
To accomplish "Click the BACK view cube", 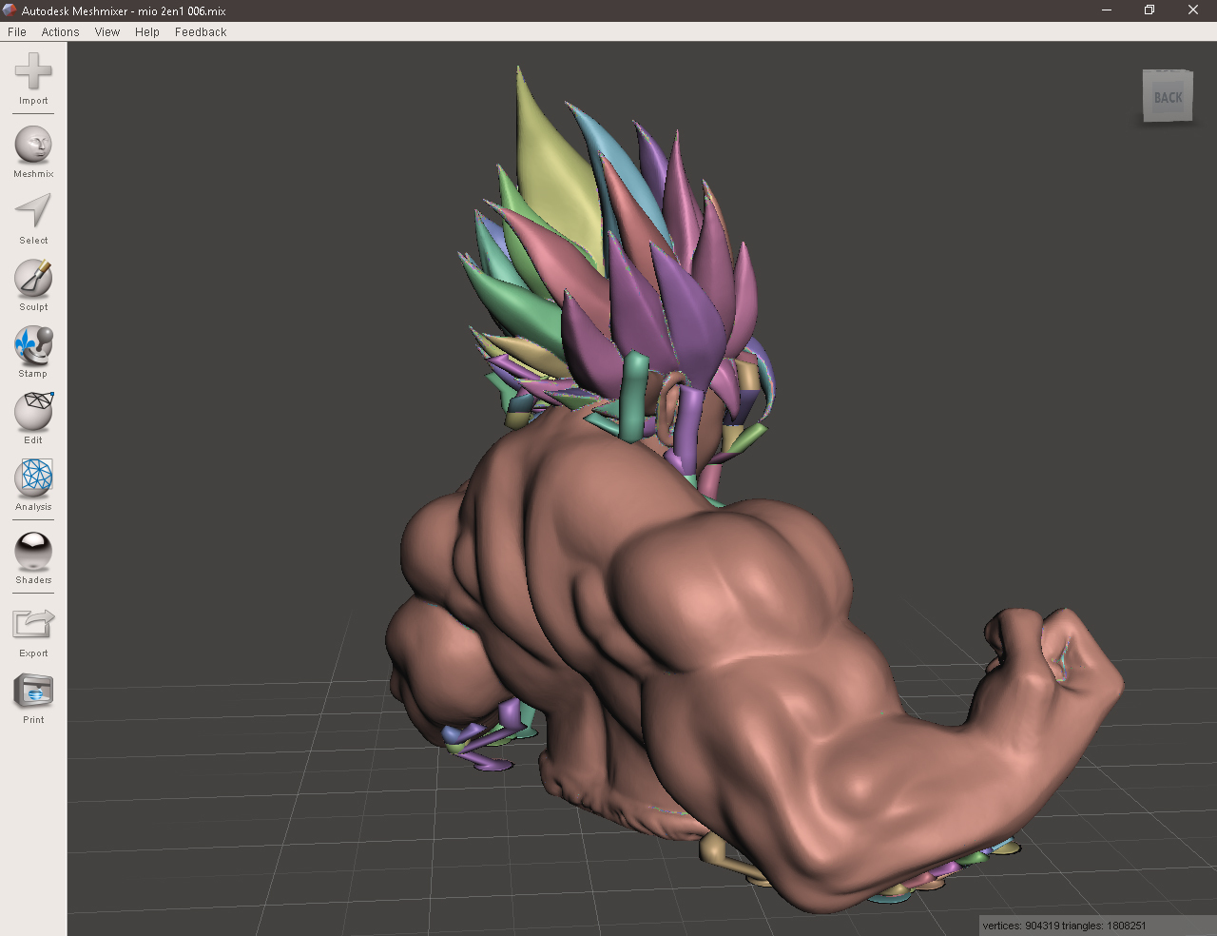I will [1168, 96].
